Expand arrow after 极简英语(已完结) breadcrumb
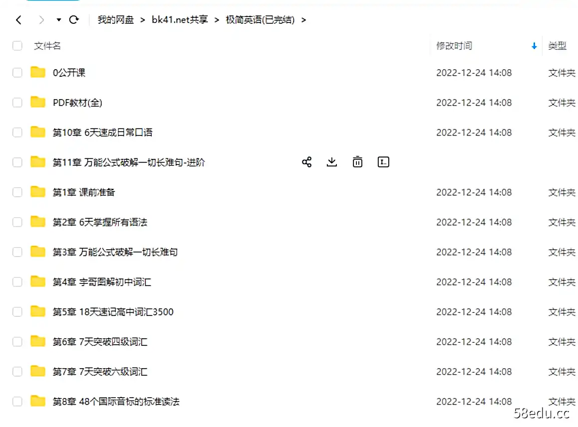This screenshot has width=578, height=427. click(x=304, y=20)
